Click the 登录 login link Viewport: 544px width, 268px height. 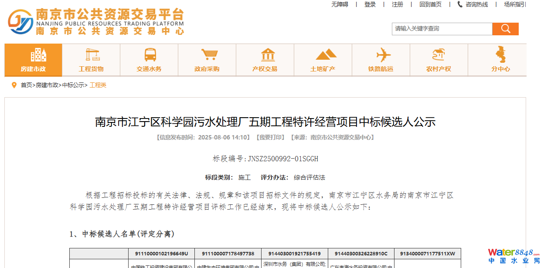point(370,4)
